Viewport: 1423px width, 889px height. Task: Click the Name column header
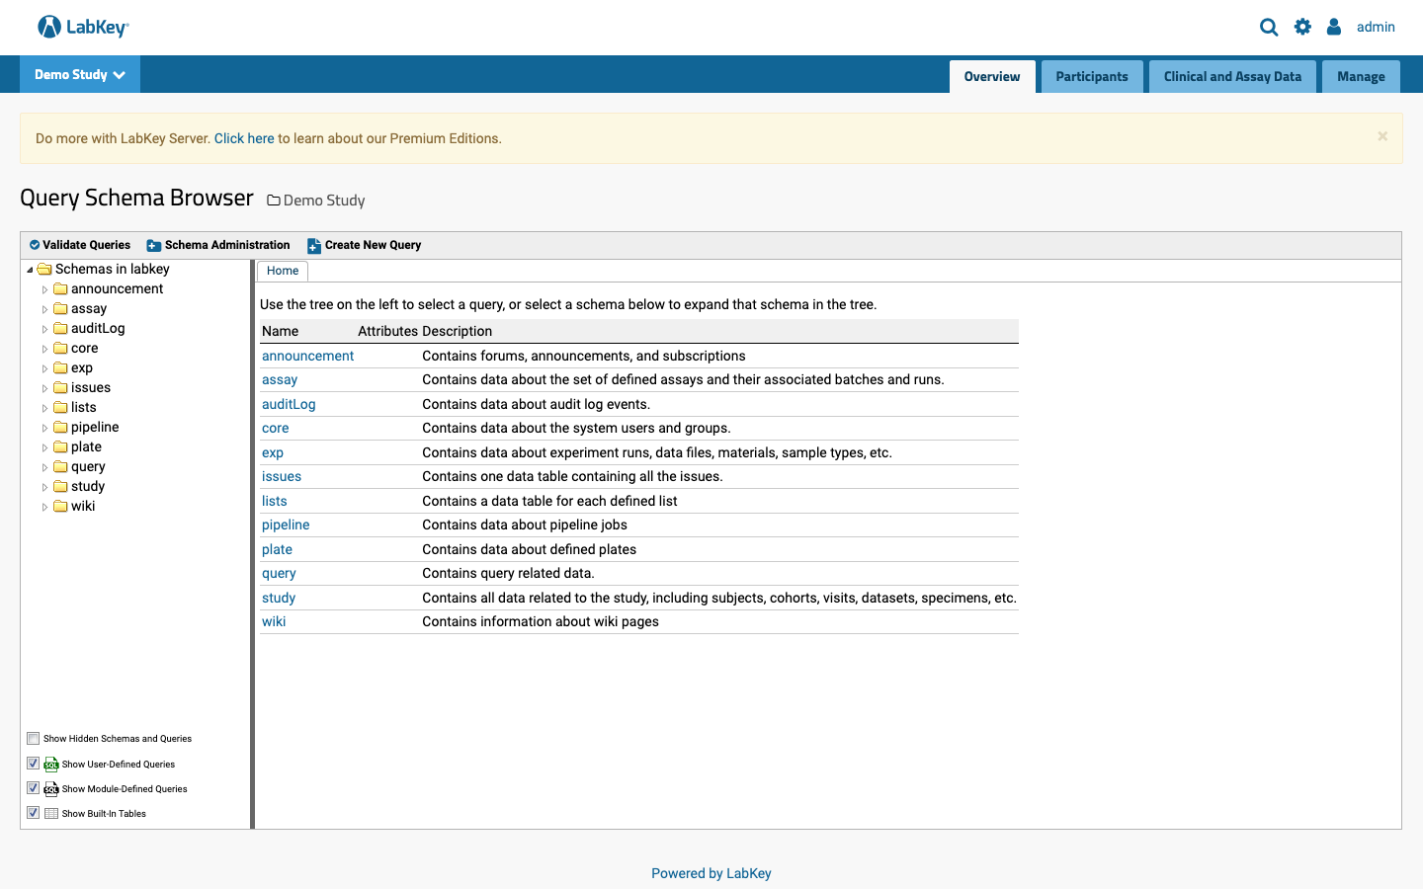coord(281,331)
